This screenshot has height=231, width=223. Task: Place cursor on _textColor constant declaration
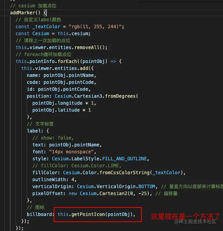click(x=46, y=27)
